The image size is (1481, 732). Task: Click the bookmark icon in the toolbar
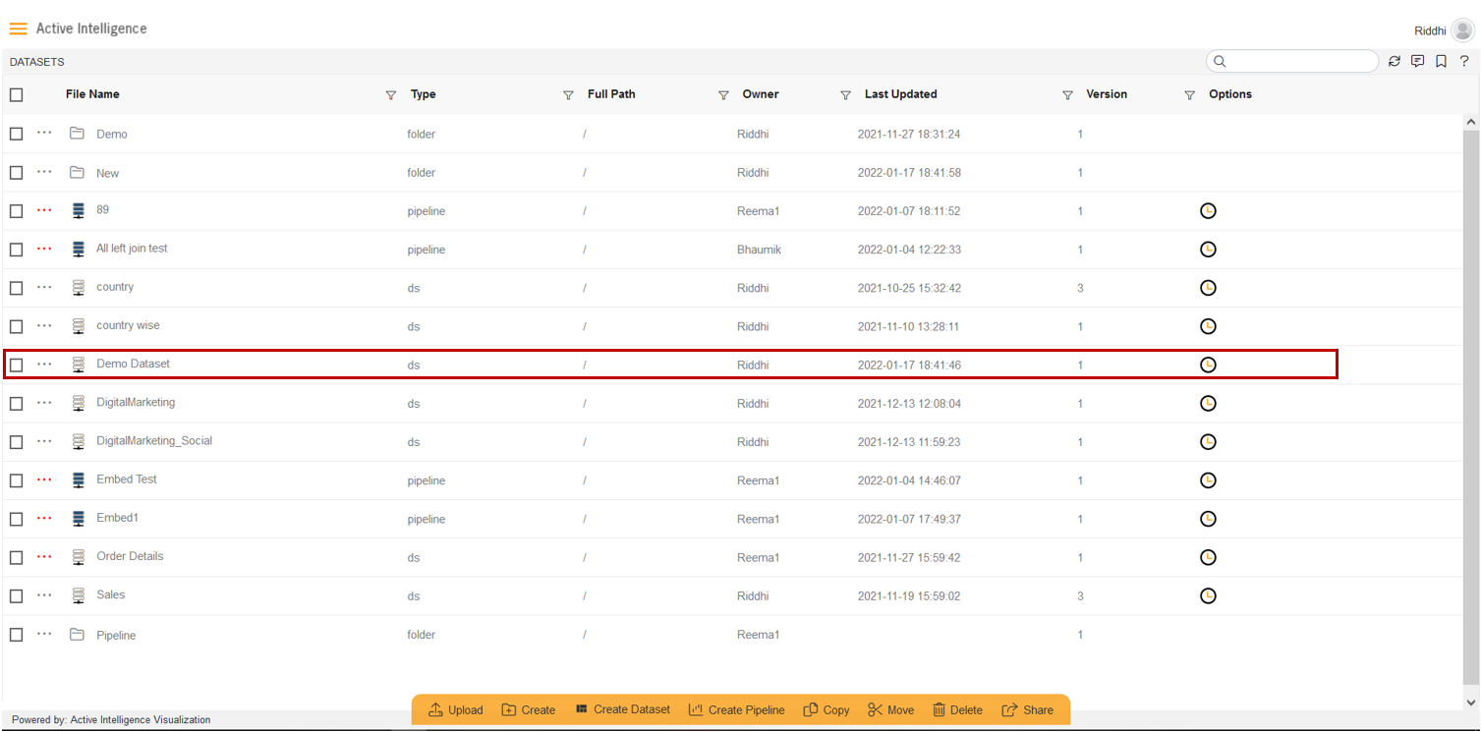(x=1441, y=61)
